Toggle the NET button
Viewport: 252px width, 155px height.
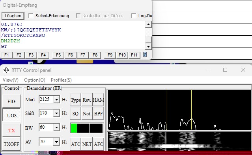point(87,144)
